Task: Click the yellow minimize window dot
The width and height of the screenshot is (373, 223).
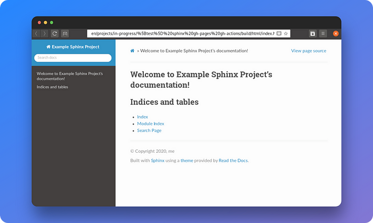Action: 45,22
